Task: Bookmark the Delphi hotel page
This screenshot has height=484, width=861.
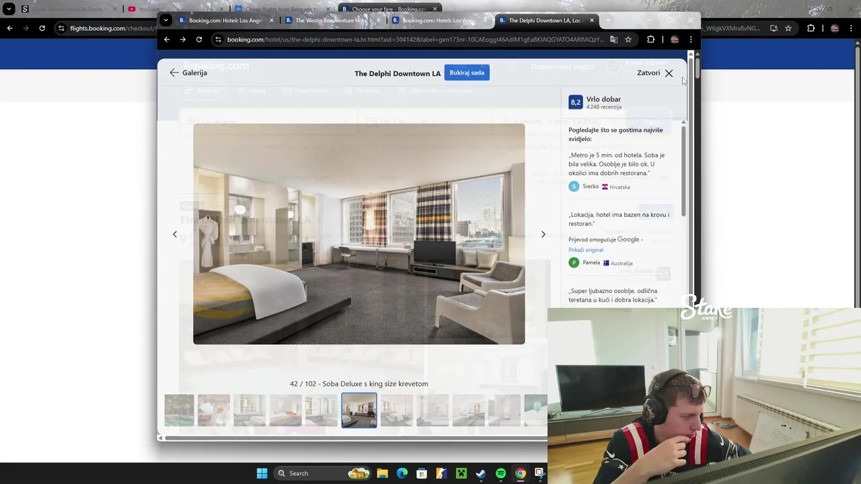Action: point(628,40)
